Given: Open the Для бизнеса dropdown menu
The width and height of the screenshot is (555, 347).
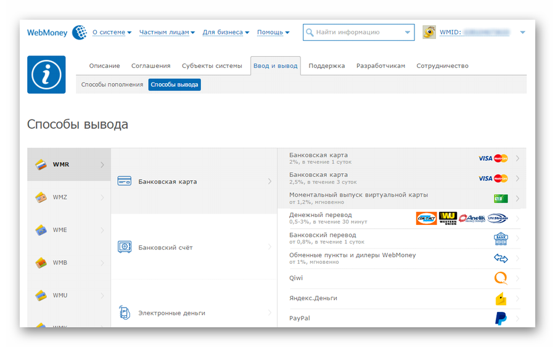Looking at the screenshot, I should pyautogui.click(x=226, y=32).
